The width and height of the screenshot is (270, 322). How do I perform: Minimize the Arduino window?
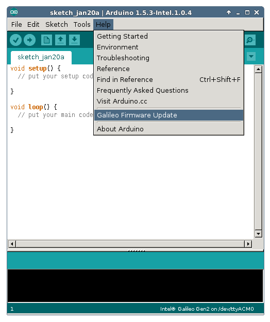click(238, 13)
